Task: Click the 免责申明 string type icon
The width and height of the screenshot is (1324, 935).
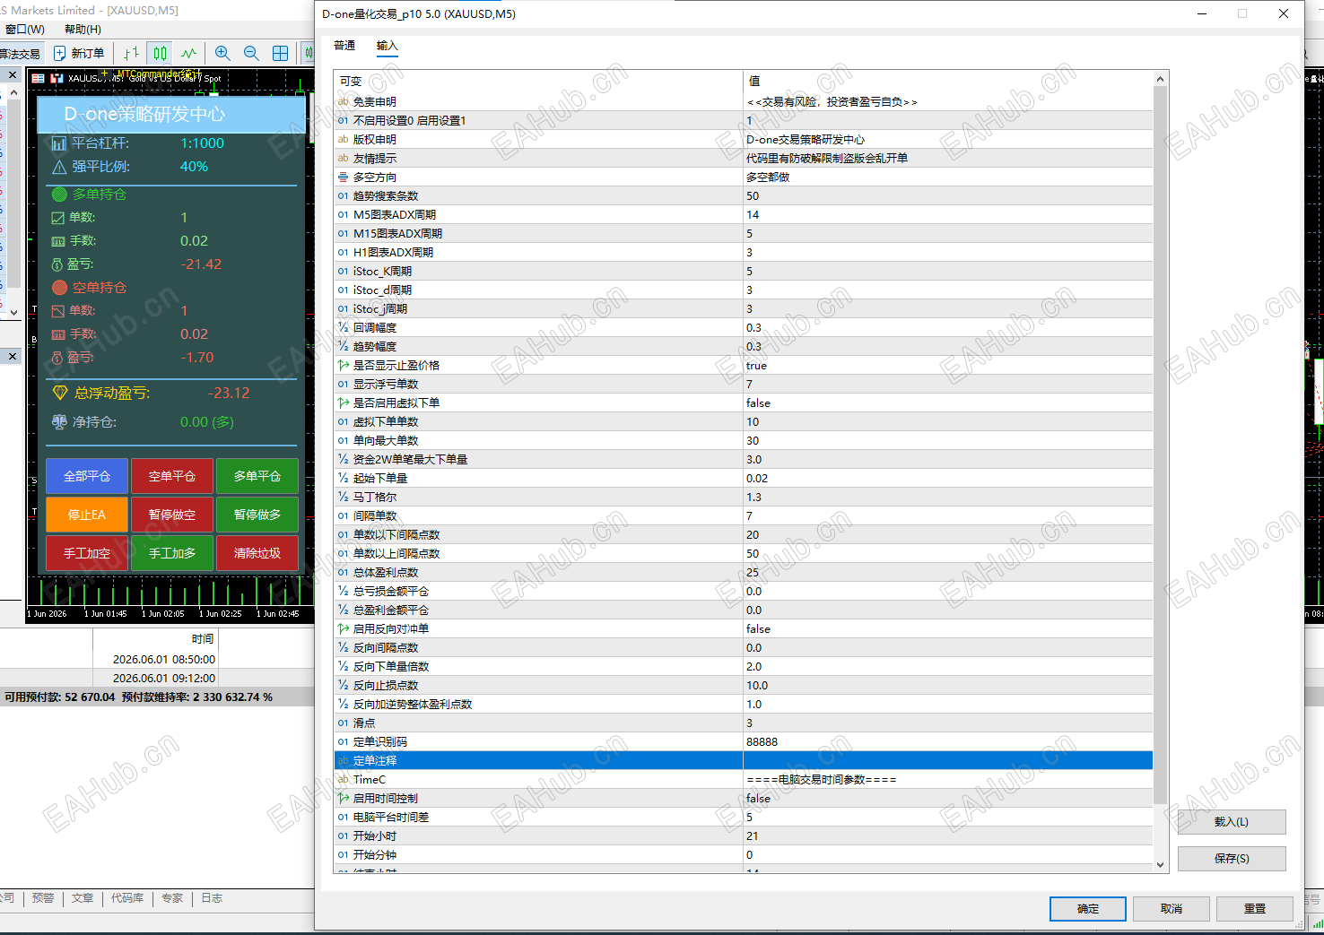Action: (343, 102)
